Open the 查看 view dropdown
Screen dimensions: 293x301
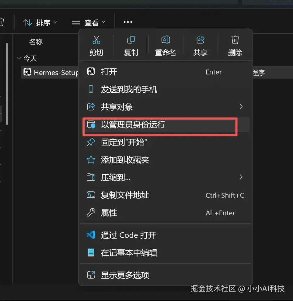[x=88, y=23]
